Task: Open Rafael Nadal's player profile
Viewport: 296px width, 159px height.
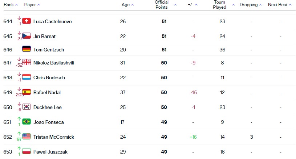Action: pyautogui.click(x=47, y=92)
